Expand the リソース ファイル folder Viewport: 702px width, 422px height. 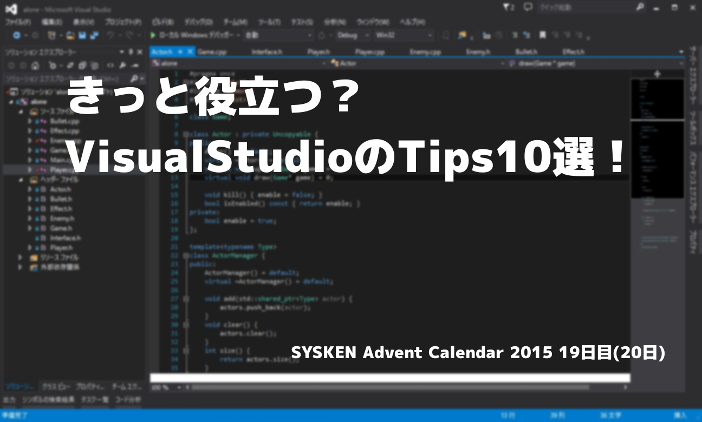21,257
